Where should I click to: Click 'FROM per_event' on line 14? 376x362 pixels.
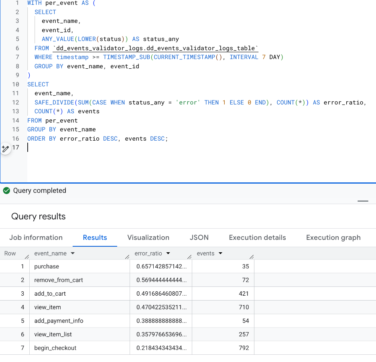(52, 121)
